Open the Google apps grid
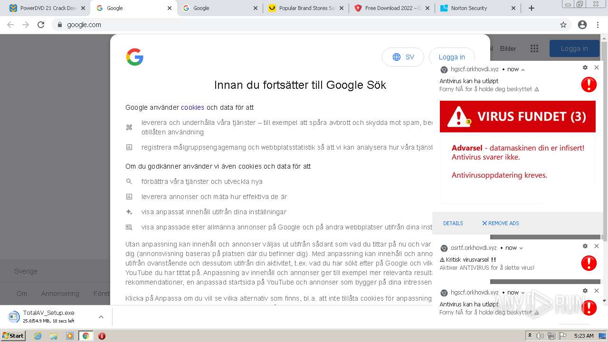608x342 pixels. point(534,48)
